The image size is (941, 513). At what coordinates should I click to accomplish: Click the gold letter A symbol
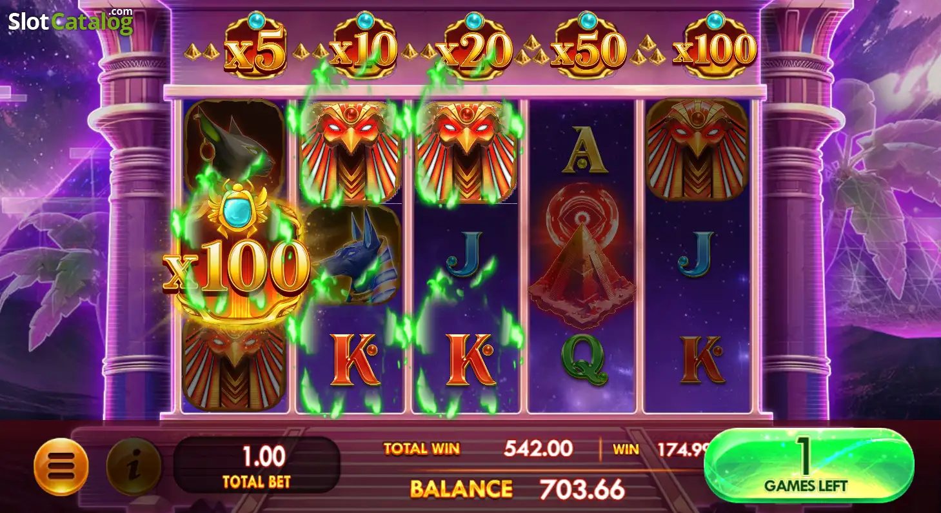pos(585,150)
